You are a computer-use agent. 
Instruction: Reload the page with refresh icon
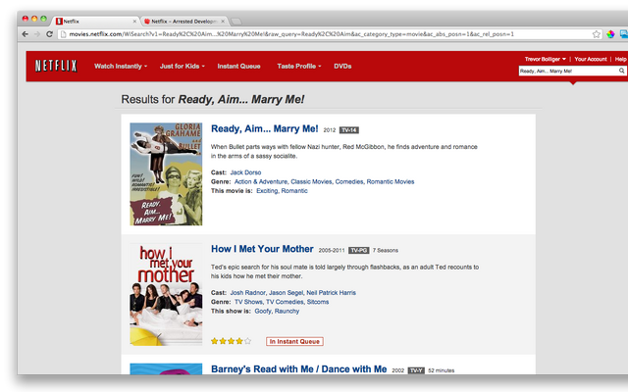(x=49, y=34)
